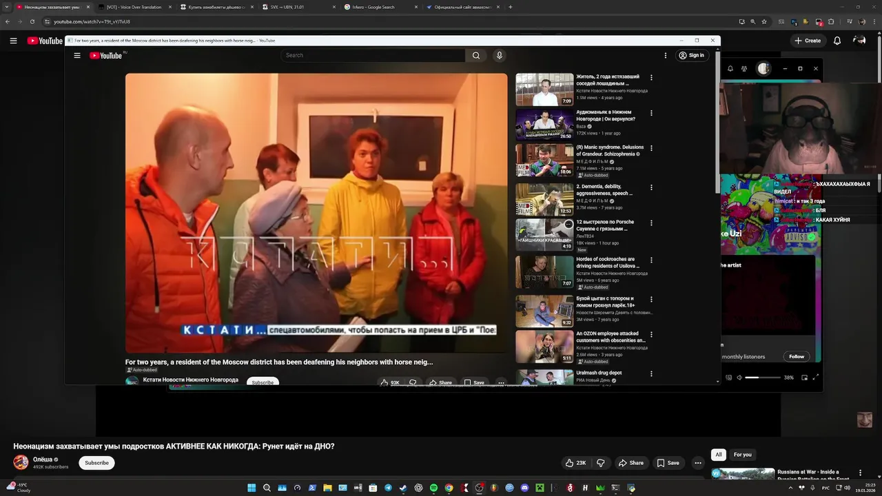Screen dimensions: 882x496
Task: Open the three-dot settings menu beside Sign in
Action: coord(666,55)
